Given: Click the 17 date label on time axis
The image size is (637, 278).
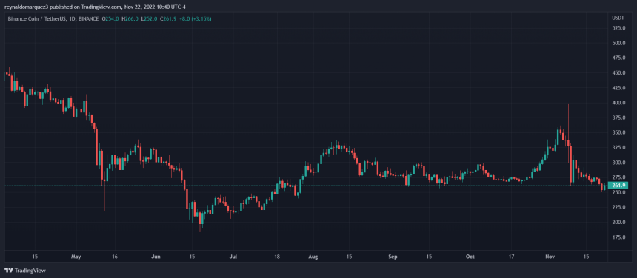Looking at the screenshot, I should (x=511, y=257).
